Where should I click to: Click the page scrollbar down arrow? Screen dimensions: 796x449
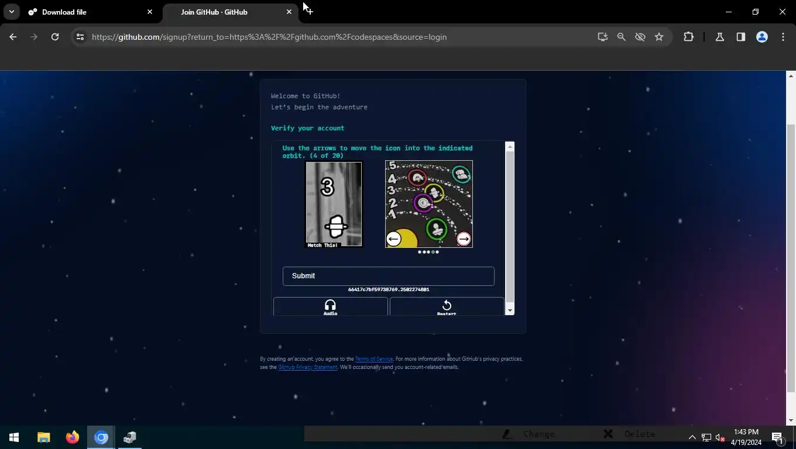pos(791,420)
